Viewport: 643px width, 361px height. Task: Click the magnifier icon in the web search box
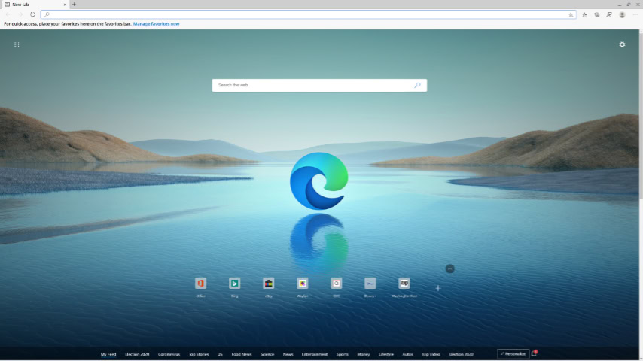click(x=417, y=85)
